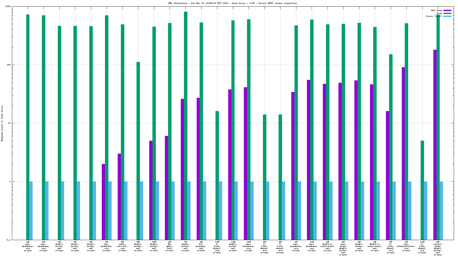Click the Y.list.dnswl.org axis label

pyautogui.click(x=280, y=247)
